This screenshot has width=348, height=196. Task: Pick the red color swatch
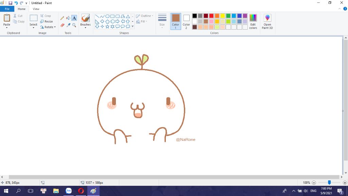pos(211,16)
